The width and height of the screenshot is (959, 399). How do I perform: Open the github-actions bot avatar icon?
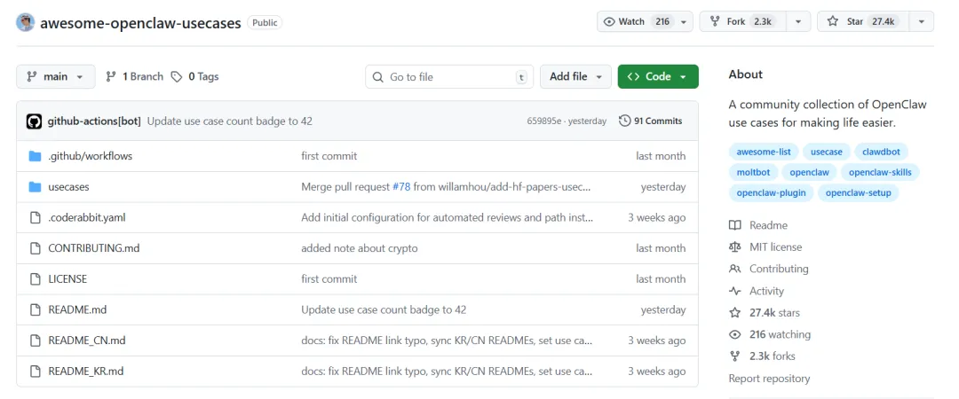point(35,121)
